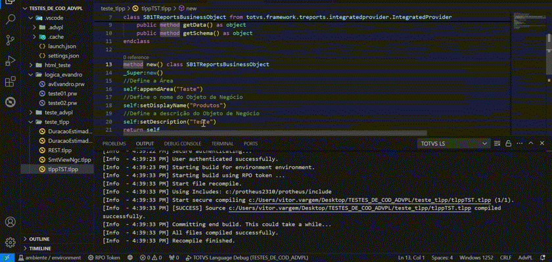Open the TOTVS extension view icon
This screenshot has height=262, width=552.
pyautogui.click(x=11, y=102)
